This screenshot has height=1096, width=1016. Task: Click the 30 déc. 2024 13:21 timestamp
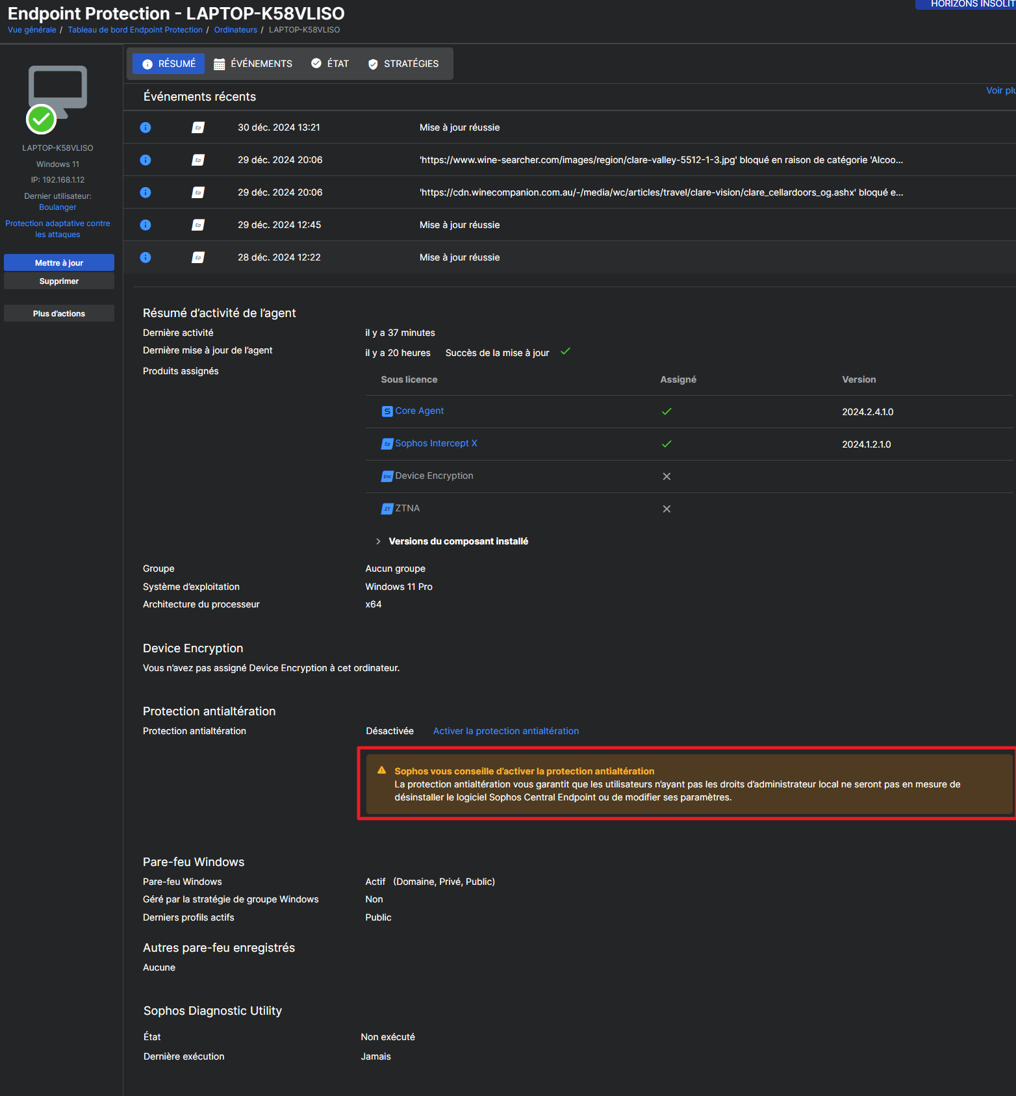click(x=279, y=127)
